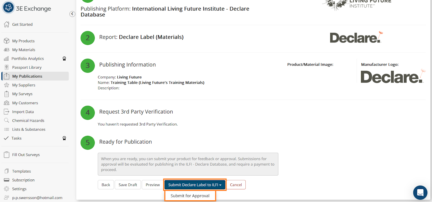Screen dimensions: 432x202
Task: Click Save Draft button
Action: click(x=128, y=185)
